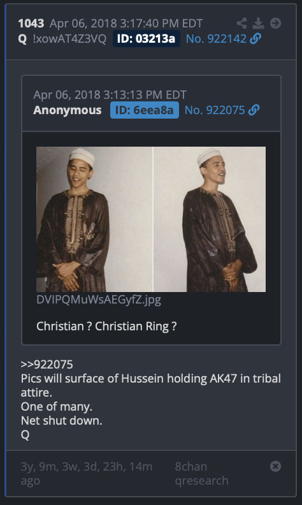Click the chain icon beside No. 922075
Viewport: 302px width, 505px height.
[x=254, y=110]
